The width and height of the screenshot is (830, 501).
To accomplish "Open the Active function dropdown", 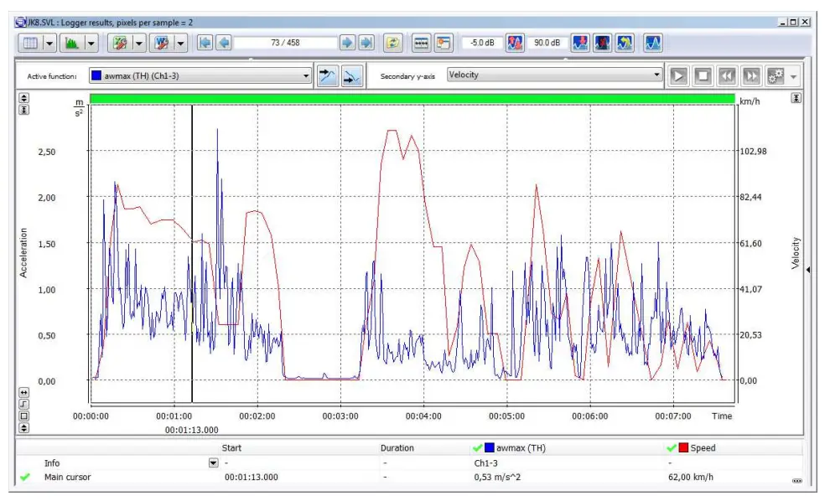I will [305, 75].
